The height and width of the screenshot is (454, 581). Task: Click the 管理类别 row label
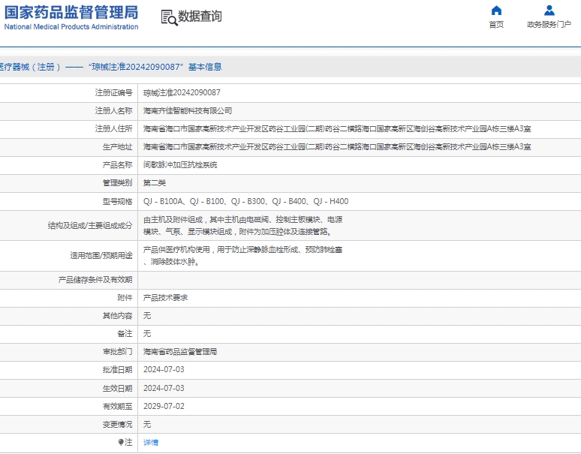click(117, 183)
